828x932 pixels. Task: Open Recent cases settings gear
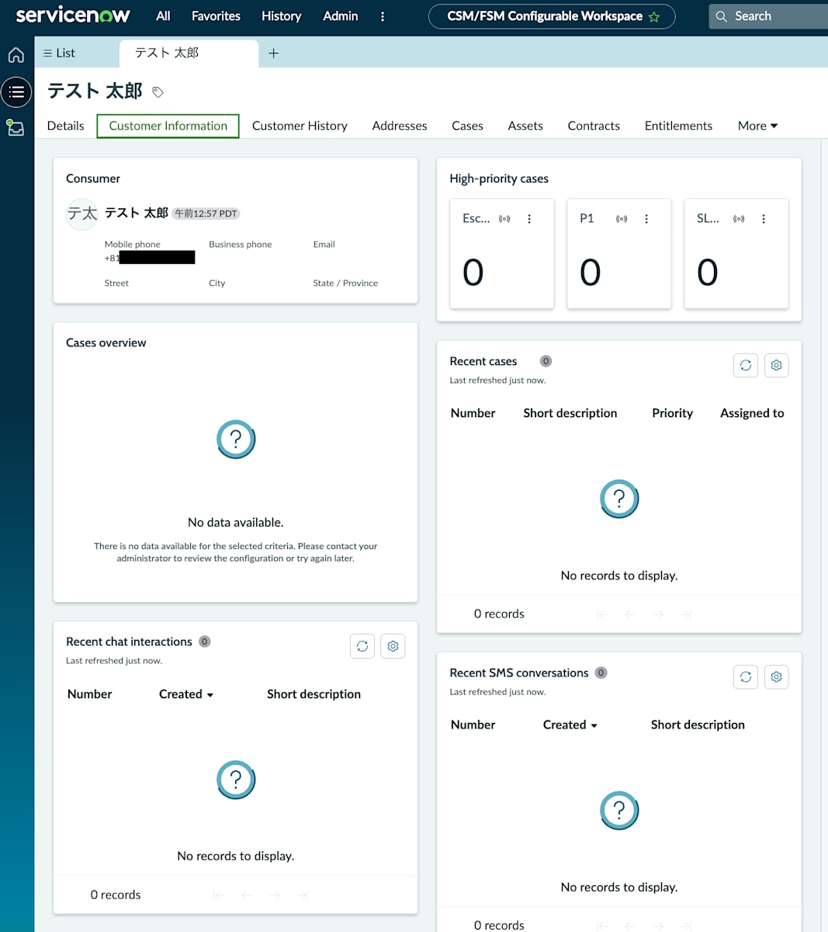point(777,365)
